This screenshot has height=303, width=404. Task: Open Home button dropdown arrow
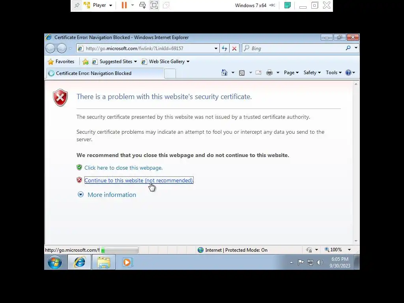point(233,73)
